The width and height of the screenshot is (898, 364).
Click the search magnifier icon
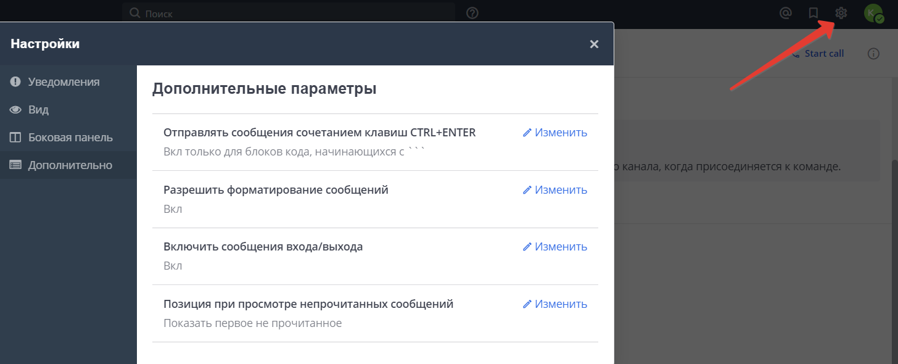tap(134, 12)
